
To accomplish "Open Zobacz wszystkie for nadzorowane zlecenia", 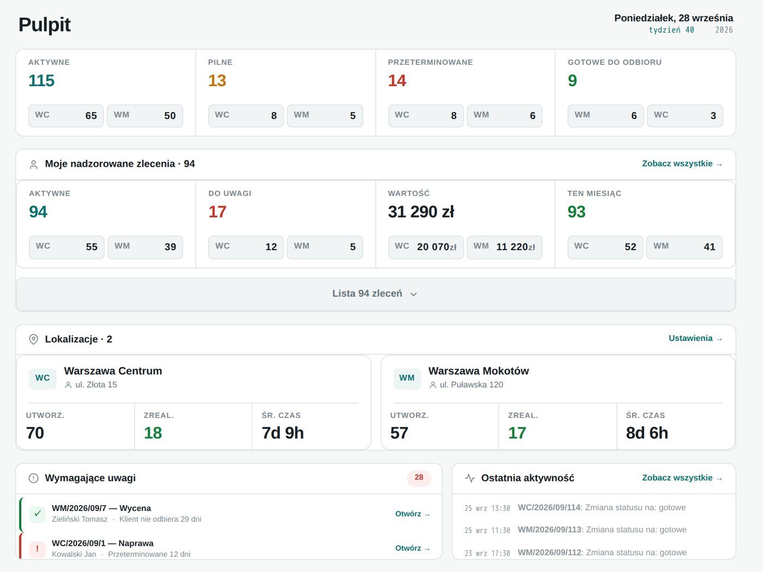I will 682,164.
